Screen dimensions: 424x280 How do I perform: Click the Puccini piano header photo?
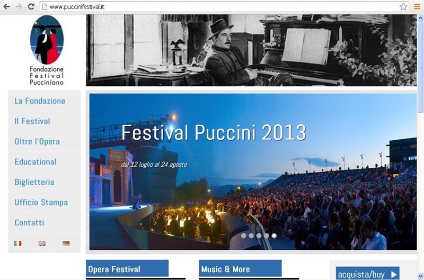[x=251, y=50]
